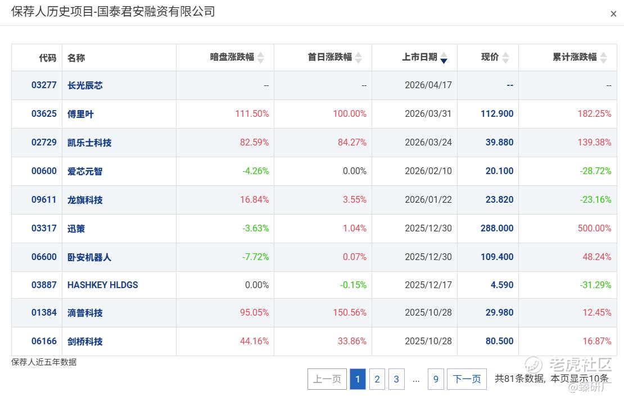The image size is (624, 401).
Task: Go to page 2
Action: click(x=377, y=379)
